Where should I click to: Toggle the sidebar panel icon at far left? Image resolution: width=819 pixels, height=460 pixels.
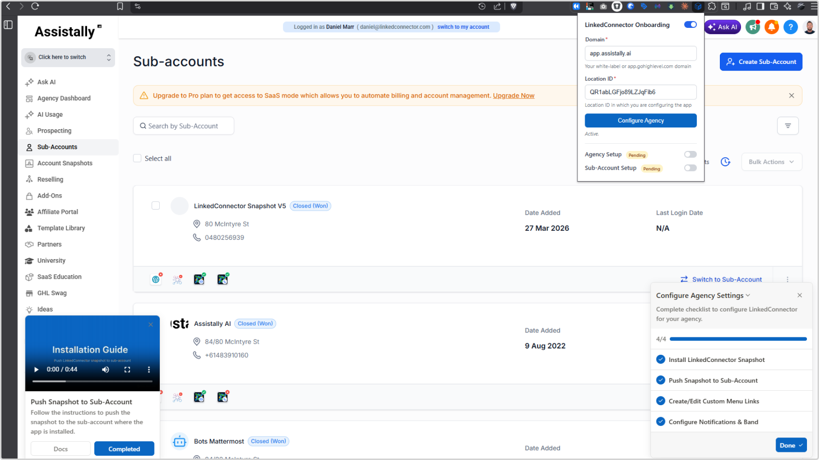pos(8,25)
